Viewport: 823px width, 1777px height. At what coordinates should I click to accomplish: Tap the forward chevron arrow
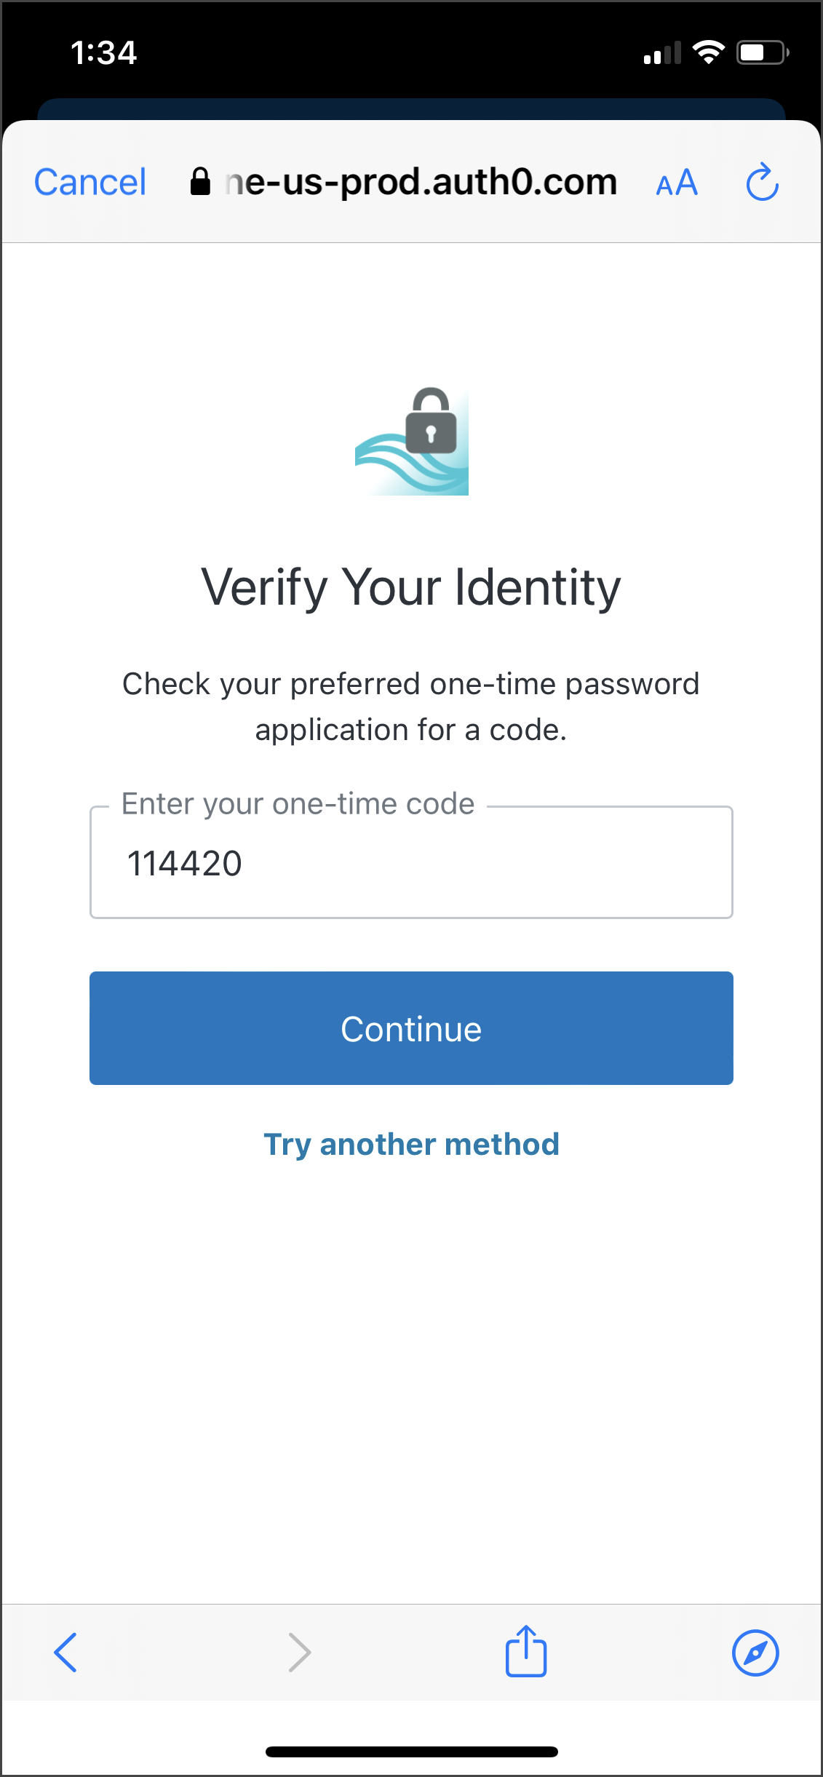click(299, 1653)
